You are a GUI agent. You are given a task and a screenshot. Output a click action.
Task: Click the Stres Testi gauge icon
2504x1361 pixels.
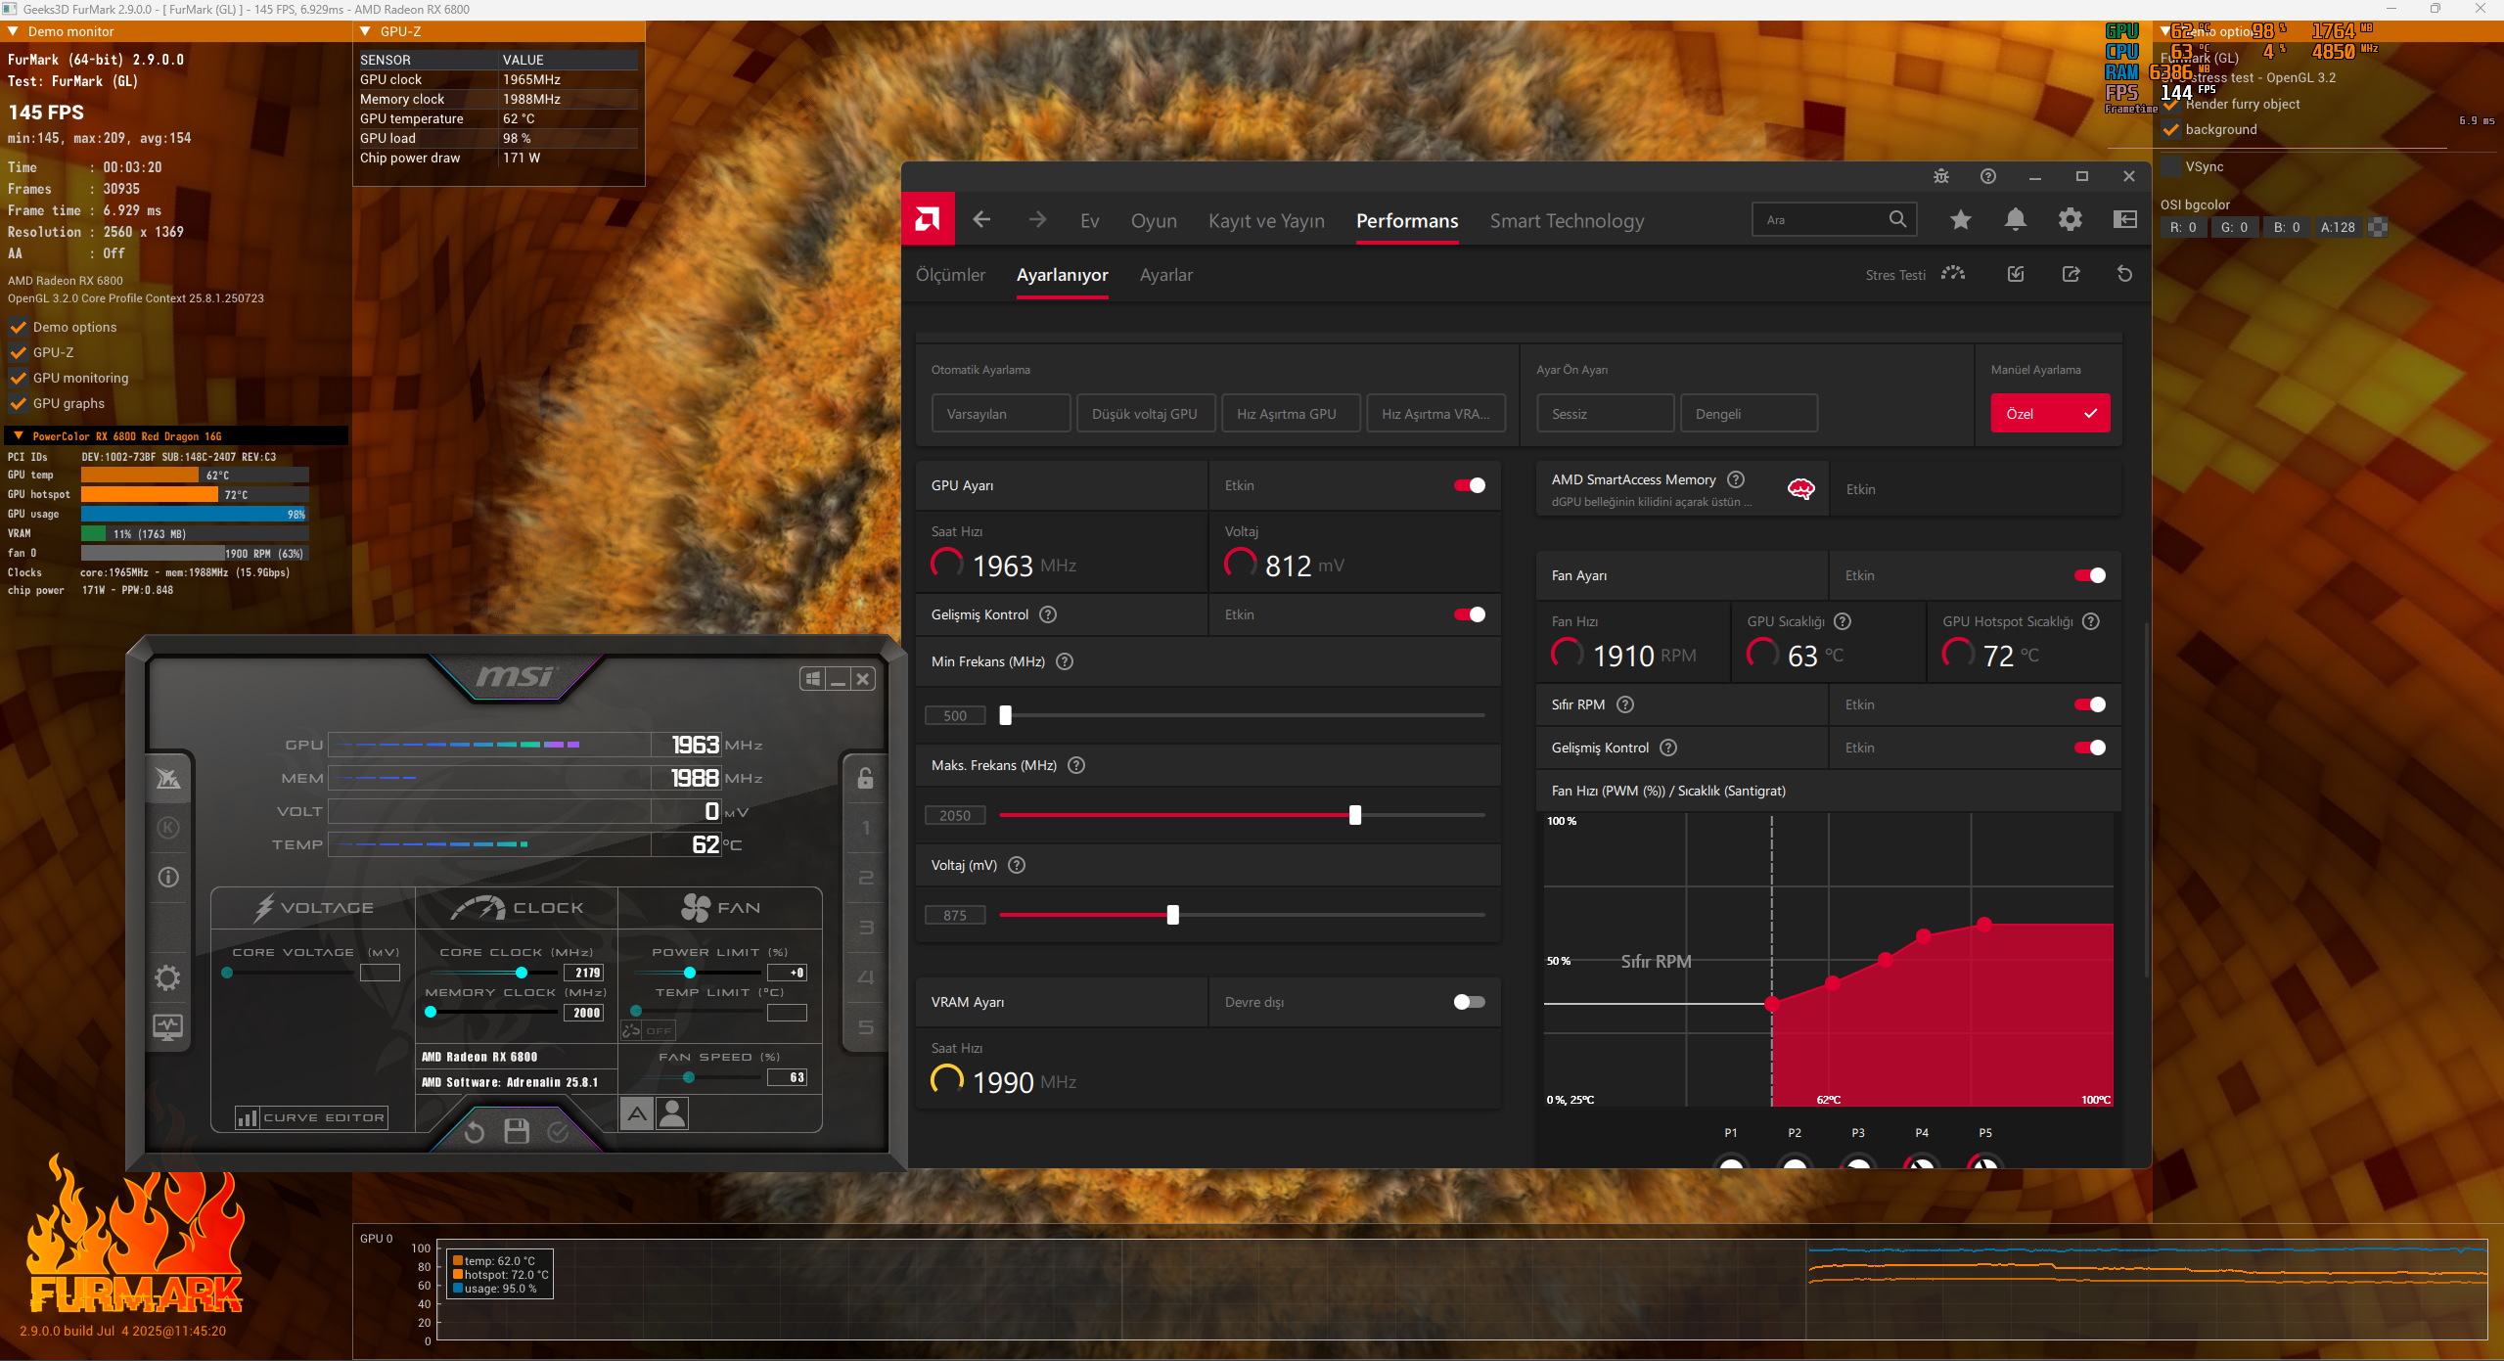(x=1953, y=274)
